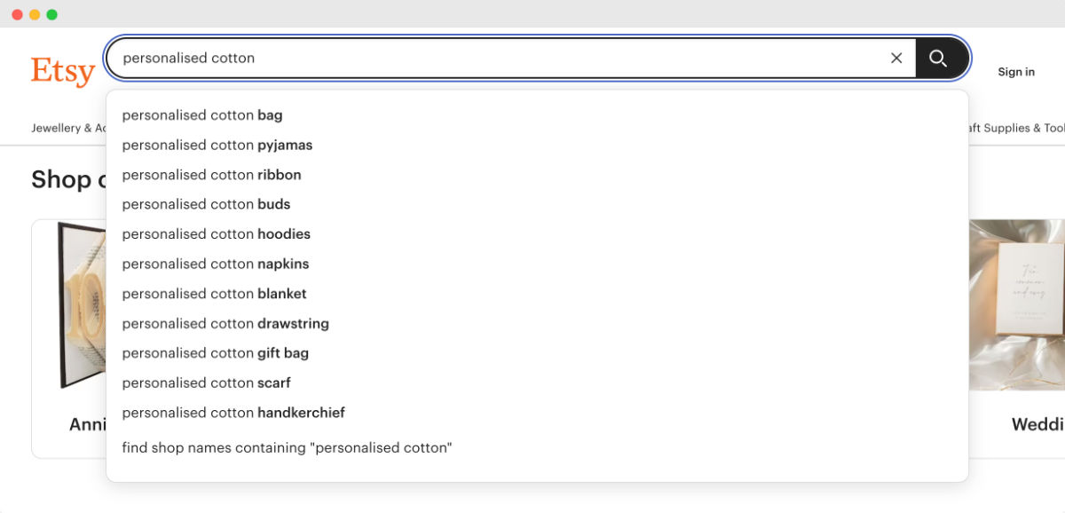Open the Jewellery & Accessories category
Image resolution: width=1065 pixels, height=513 pixels.
[x=68, y=129]
